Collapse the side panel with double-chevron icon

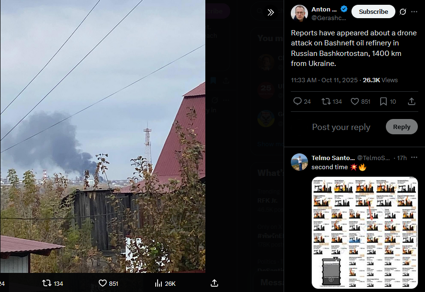click(270, 12)
